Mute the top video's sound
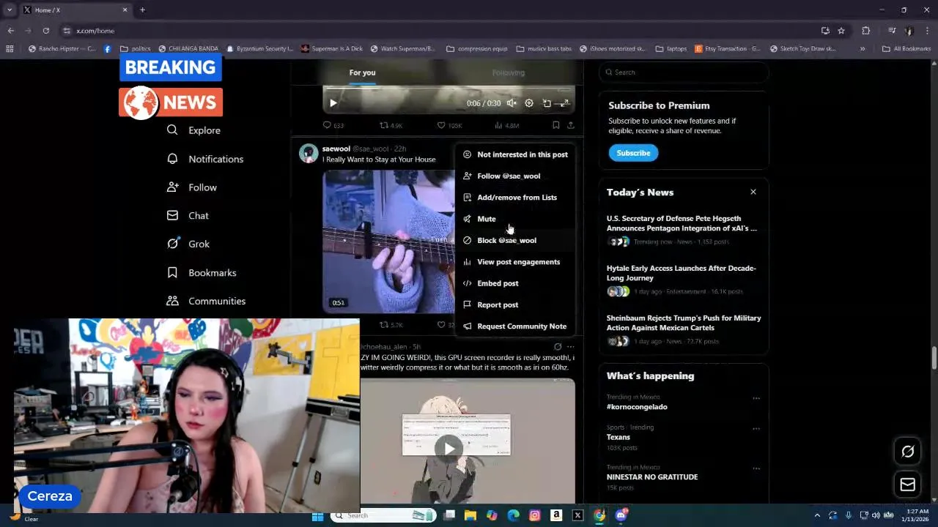This screenshot has width=938, height=527. click(x=512, y=103)
